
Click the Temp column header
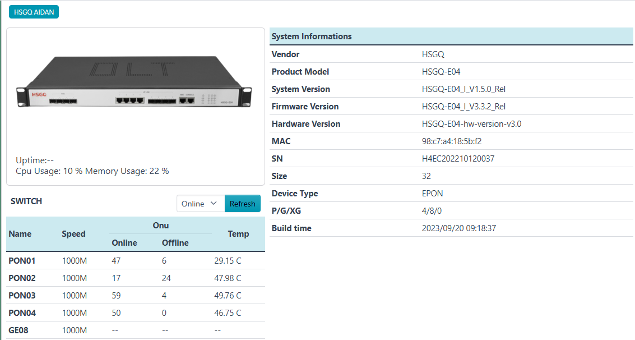(238, 234)
